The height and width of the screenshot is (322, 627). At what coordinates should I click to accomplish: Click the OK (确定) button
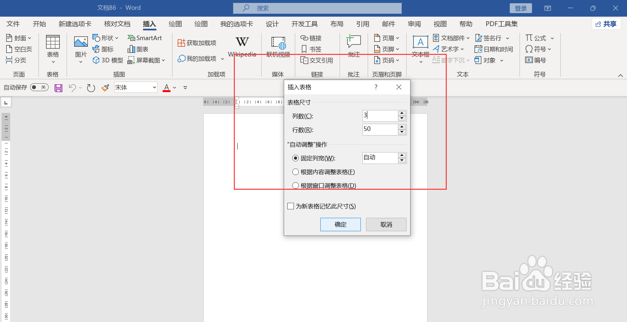341,225
